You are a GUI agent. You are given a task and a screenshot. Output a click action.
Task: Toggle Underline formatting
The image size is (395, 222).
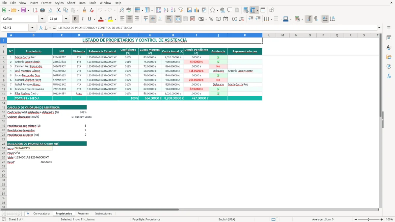[x=89, y=19]
